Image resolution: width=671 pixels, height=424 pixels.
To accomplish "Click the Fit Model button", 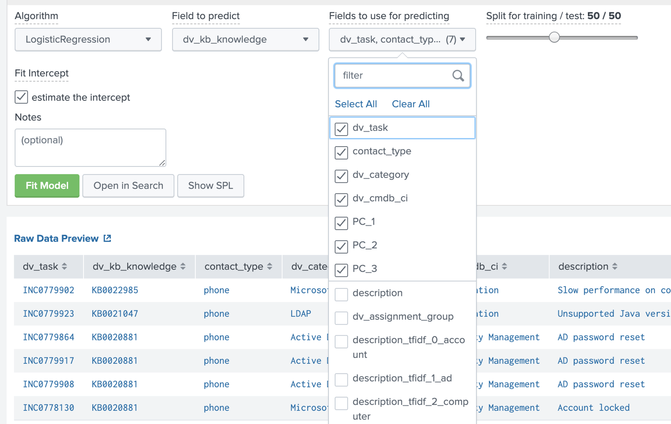I will 47,185.
